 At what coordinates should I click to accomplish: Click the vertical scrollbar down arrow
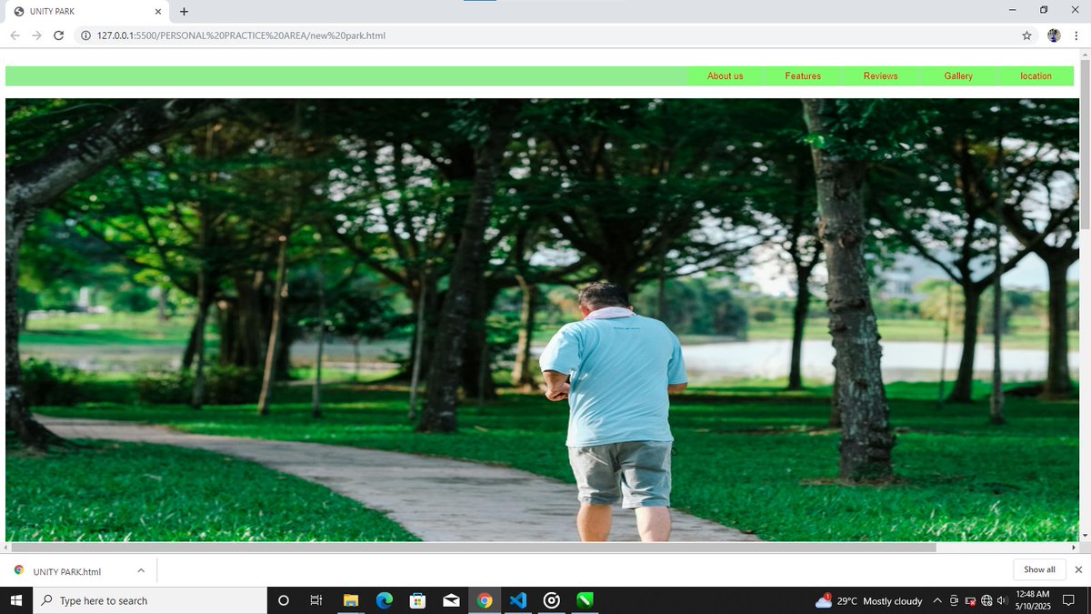coord(1084,536)
